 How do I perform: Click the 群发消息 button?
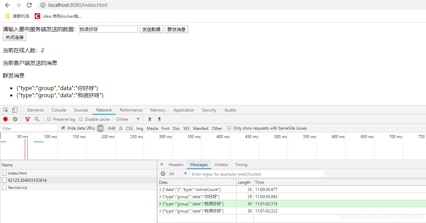pos(176,29)
